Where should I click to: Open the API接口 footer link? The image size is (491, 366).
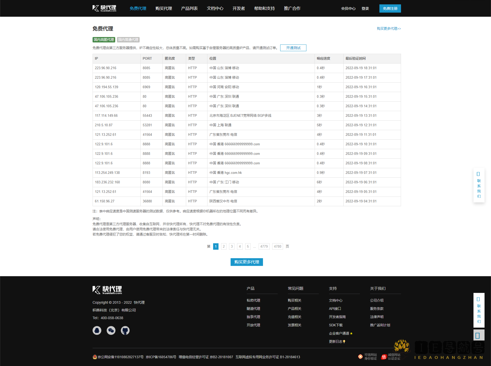coord(335,309)
